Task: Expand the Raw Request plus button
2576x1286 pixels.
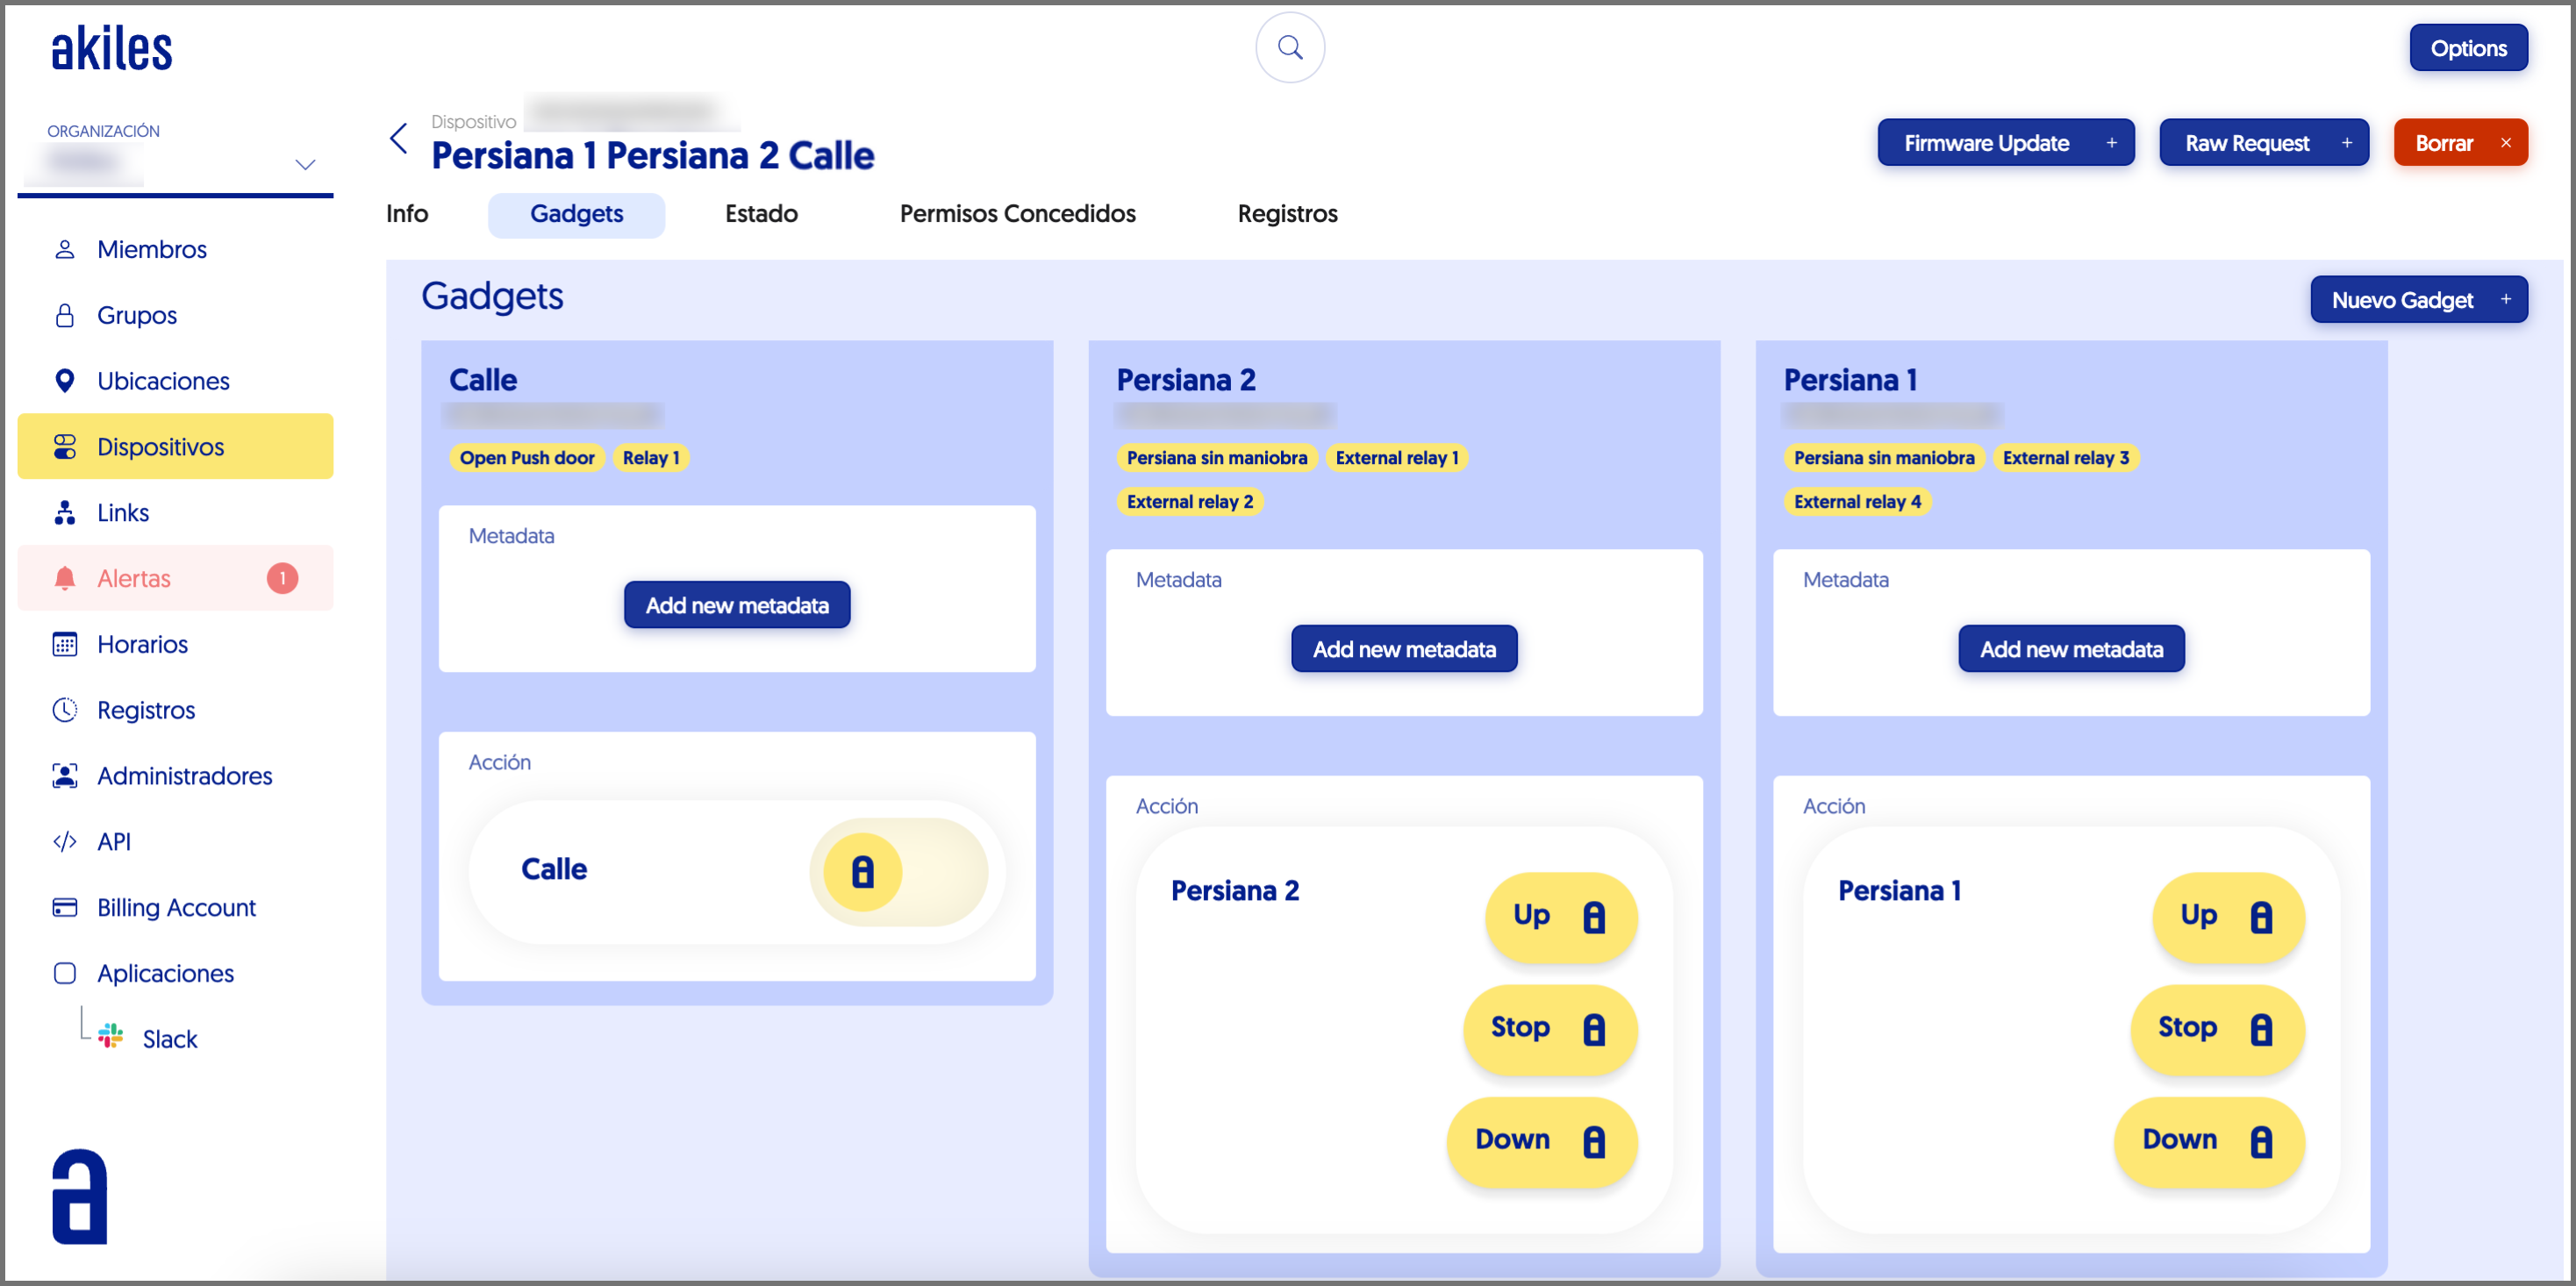Action: click(x=2346, y=143)
